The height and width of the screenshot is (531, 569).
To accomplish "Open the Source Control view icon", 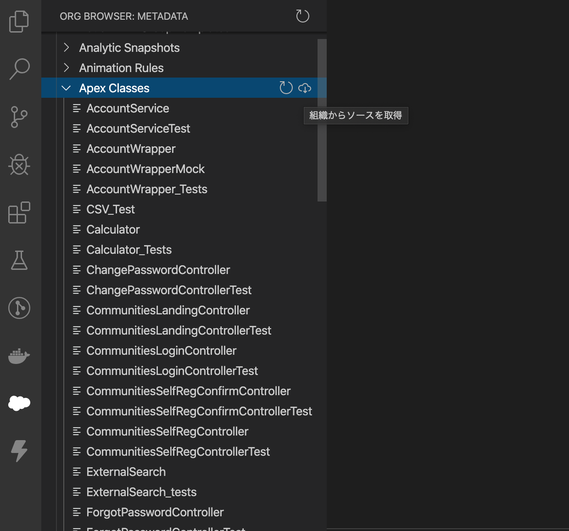I will (x=19, y=117).
